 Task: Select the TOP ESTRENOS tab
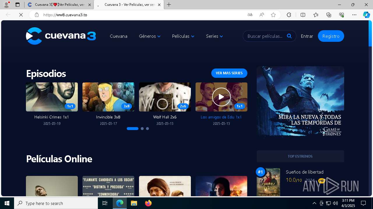[x=300, y=156]
